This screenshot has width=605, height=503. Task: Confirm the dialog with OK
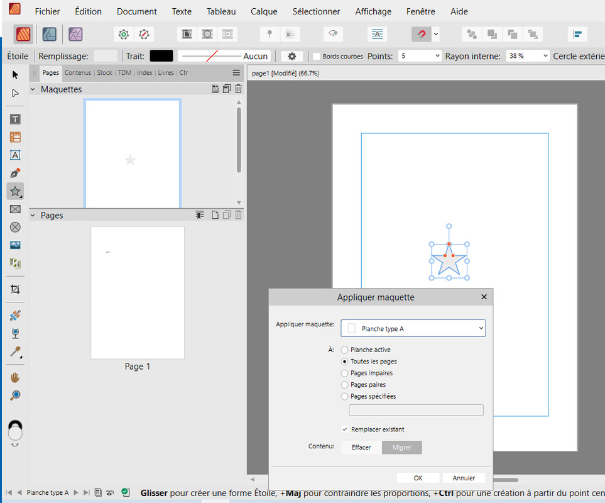coord(418,478)
